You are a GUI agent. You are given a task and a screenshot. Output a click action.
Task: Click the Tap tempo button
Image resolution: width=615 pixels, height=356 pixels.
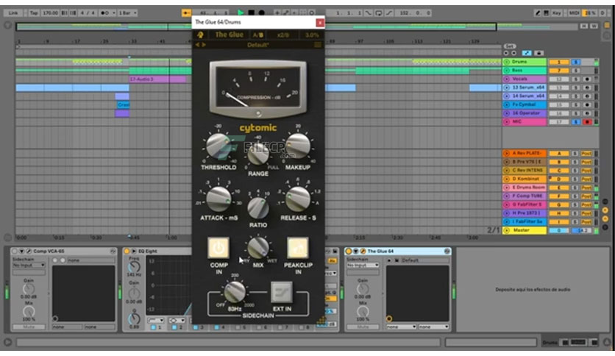point(34,13)
